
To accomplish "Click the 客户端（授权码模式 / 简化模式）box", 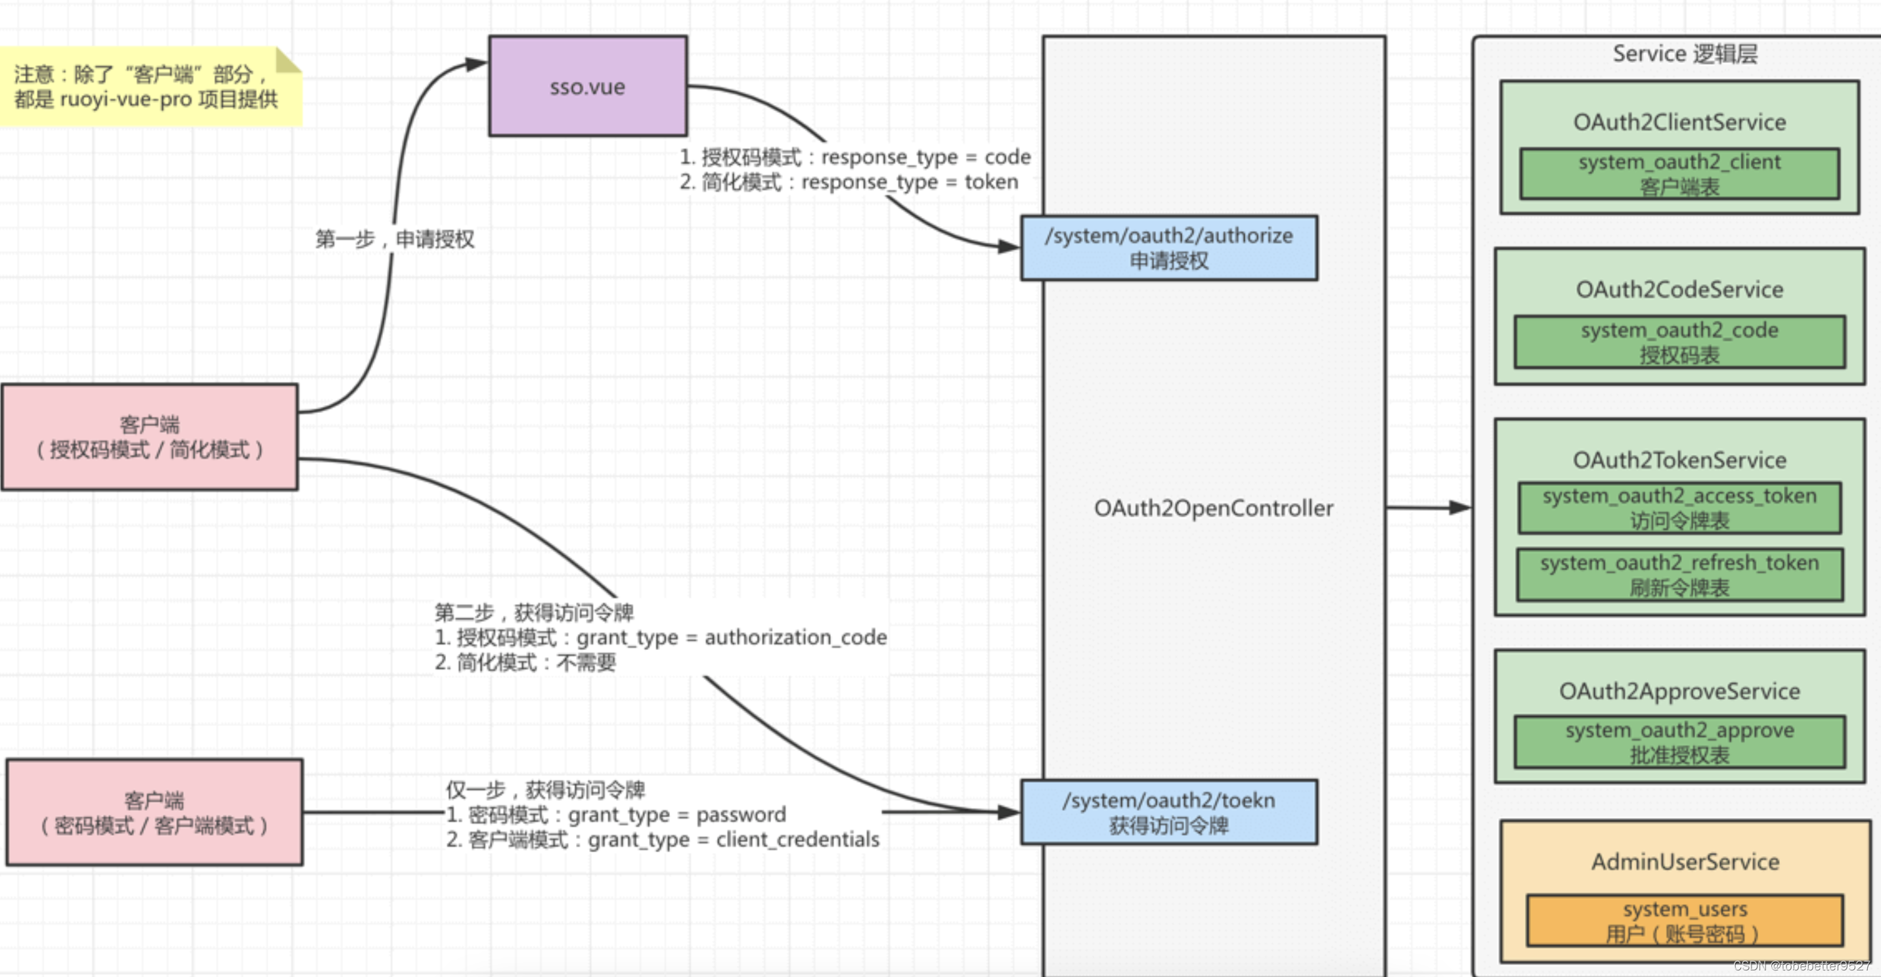I will tap(150, 437).
